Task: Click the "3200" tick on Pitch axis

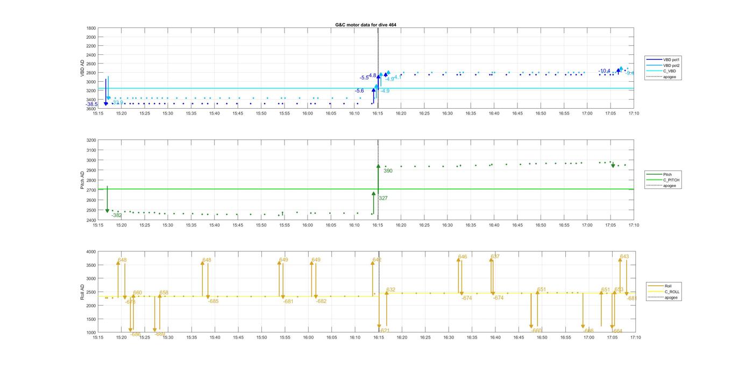Action: pyautogui.click(x=91, y=140)
